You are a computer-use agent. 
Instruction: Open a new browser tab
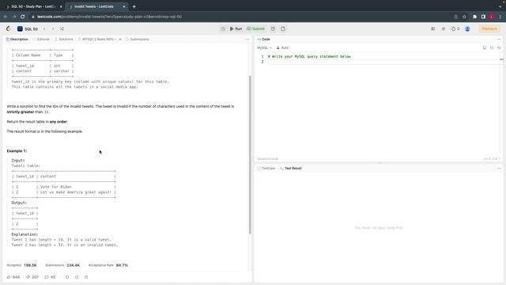134,6
